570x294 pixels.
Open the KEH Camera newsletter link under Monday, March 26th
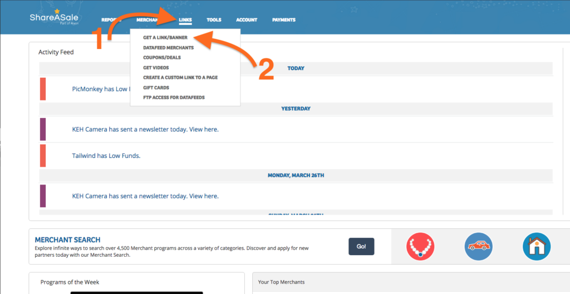145,196
